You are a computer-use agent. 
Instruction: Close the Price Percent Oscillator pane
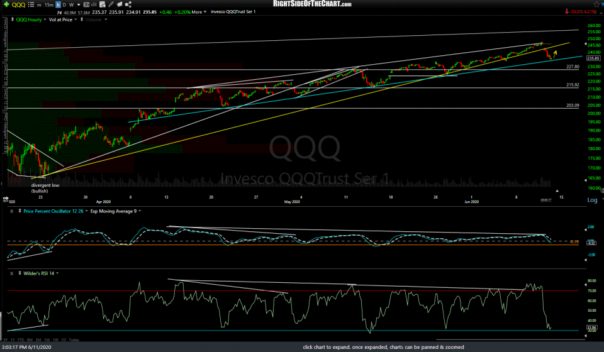point(11,211)
